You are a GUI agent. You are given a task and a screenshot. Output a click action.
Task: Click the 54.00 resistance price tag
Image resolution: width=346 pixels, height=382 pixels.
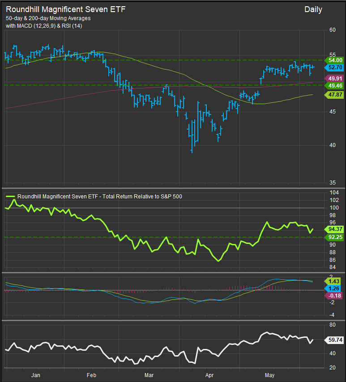(334, 60)
